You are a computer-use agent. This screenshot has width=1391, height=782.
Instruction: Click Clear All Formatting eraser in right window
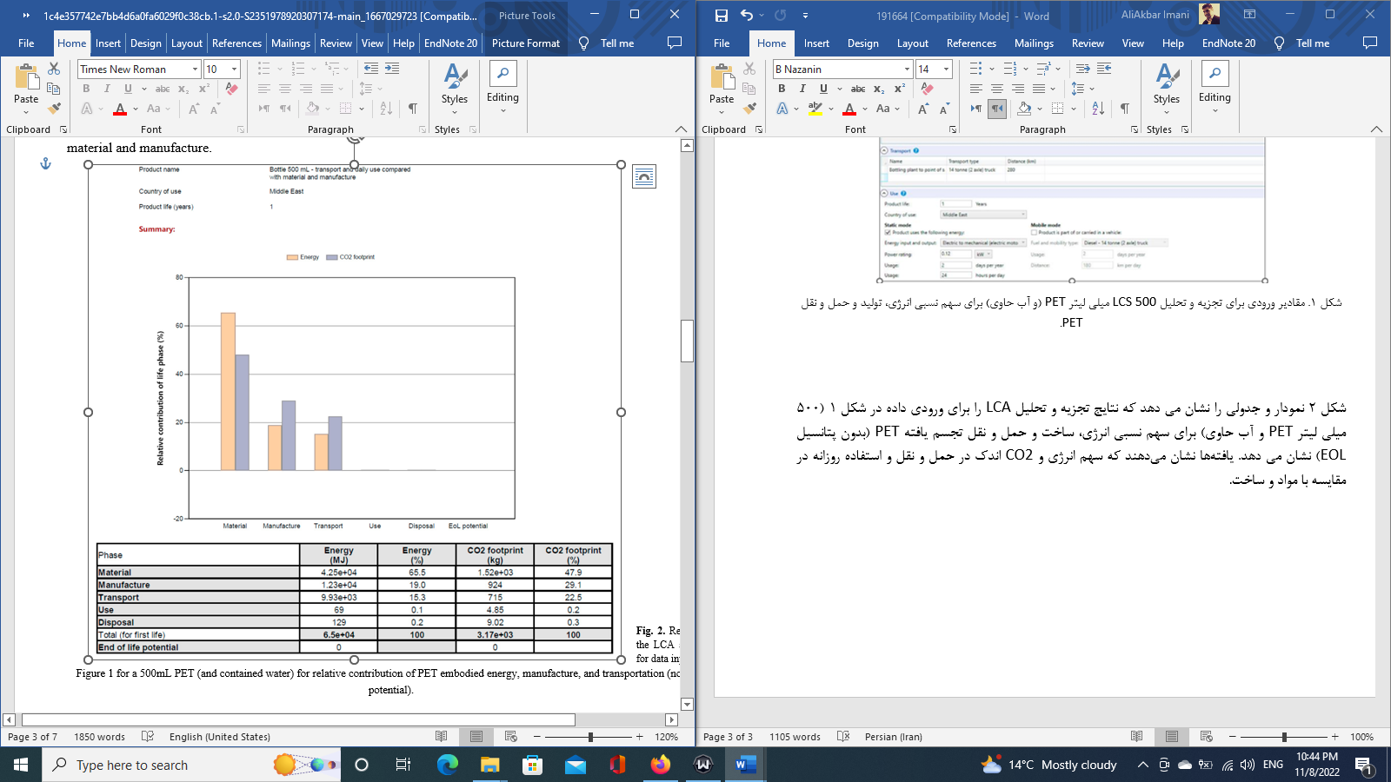928,89
